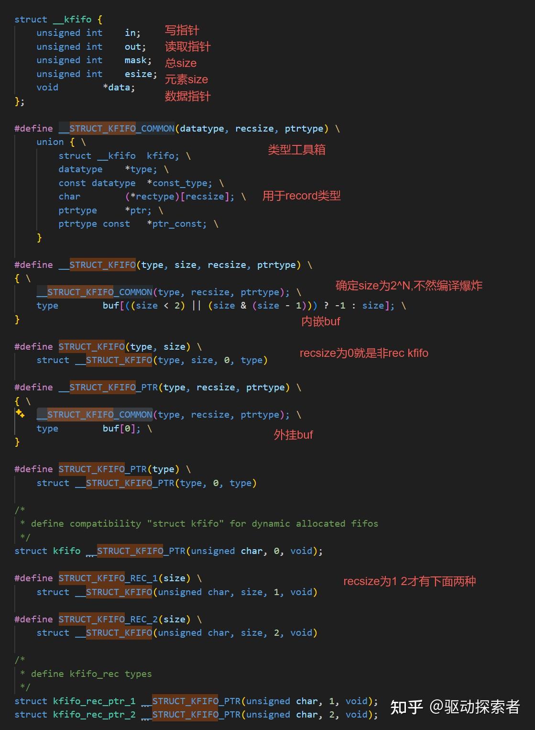Click the "struct kfifo __STRUCT_KFIFO_PTR(unsigned char, 0, void);" line
The height and width of the screenshot is (730, 535).
[169, 551]
